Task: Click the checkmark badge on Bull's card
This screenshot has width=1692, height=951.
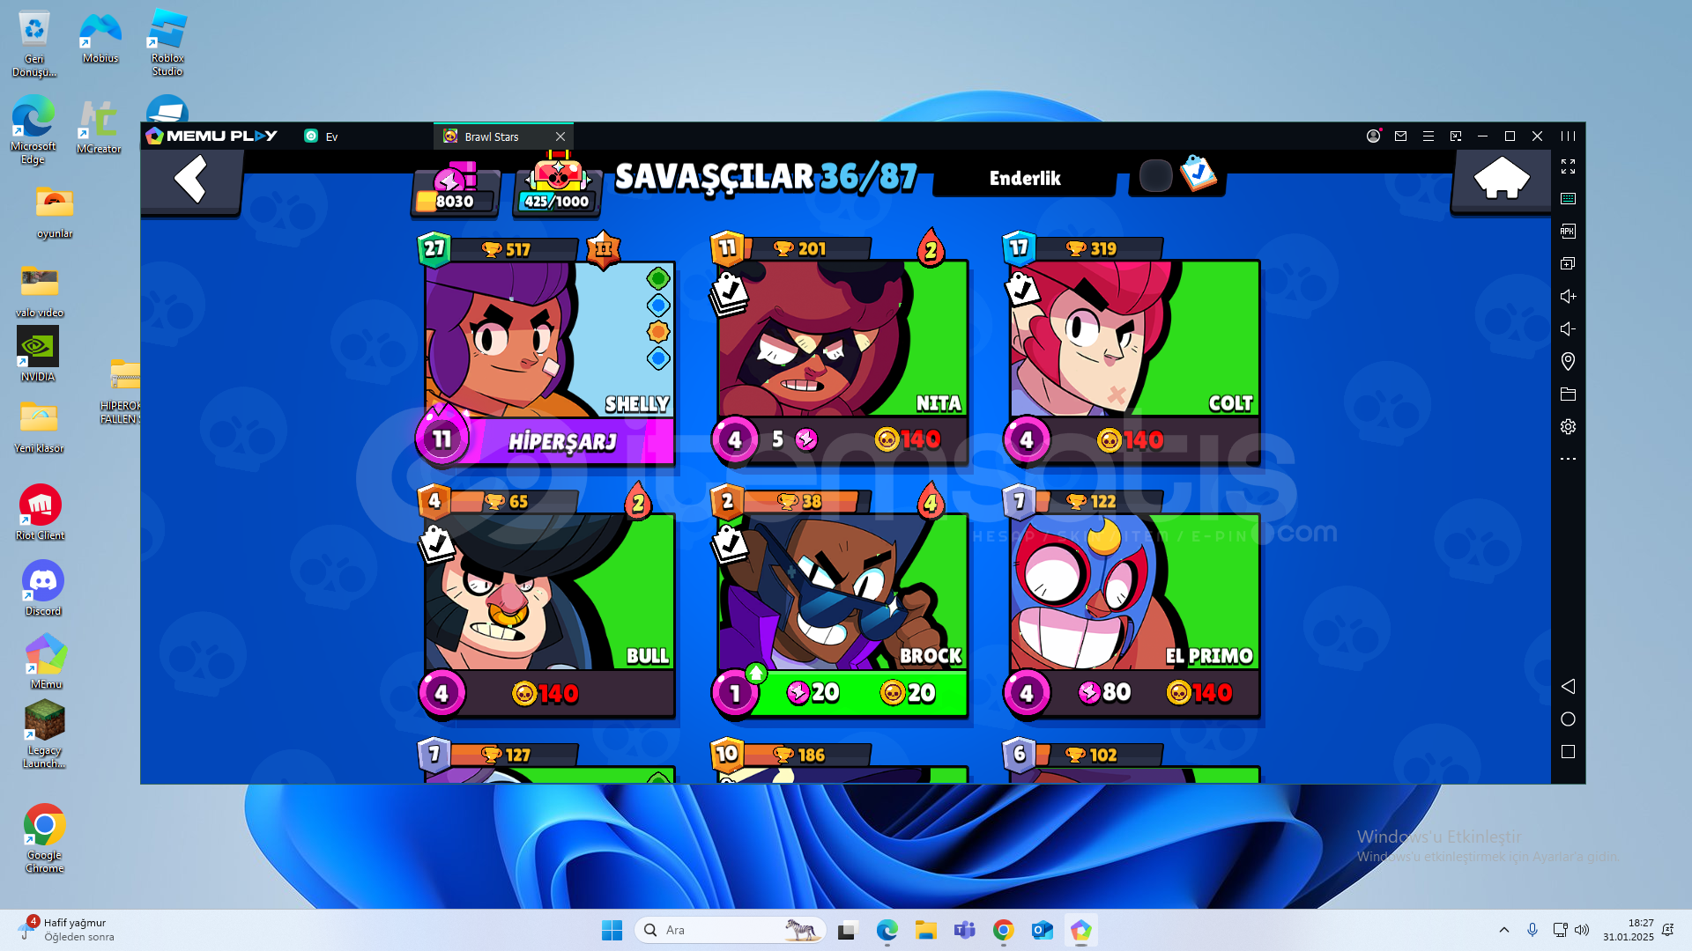Action: (x=436, y=543)
